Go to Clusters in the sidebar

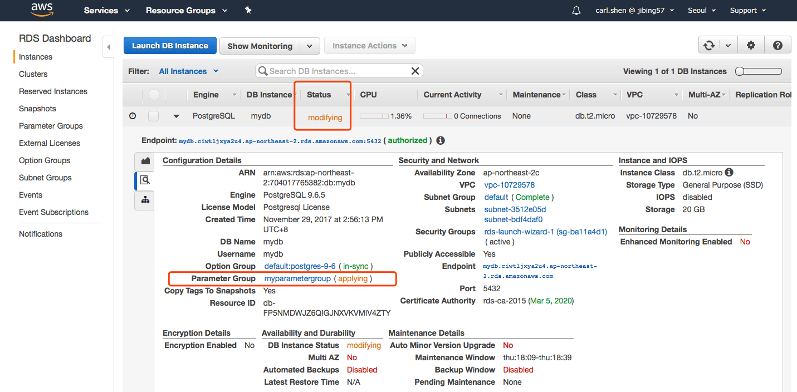pyautogui.click(x=33, y=74)
